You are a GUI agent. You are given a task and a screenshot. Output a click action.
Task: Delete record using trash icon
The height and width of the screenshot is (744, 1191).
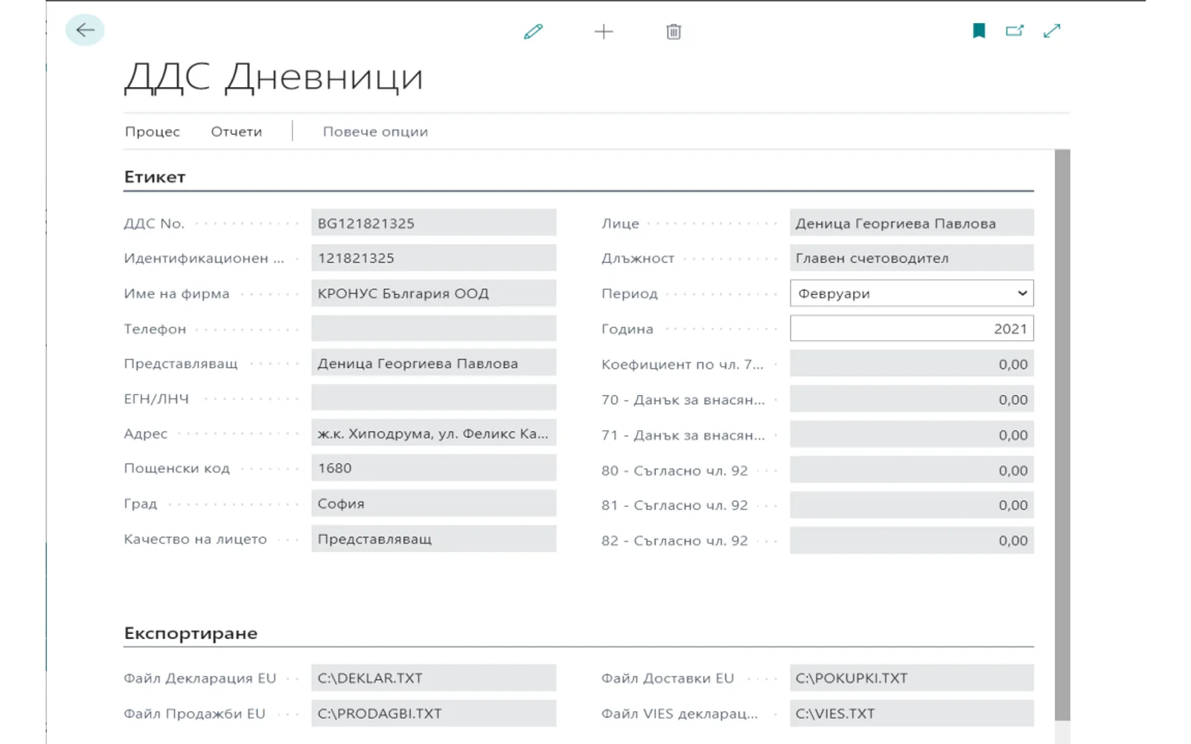pos(674,31)
